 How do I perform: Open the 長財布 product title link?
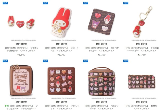[x=141, y=107]
